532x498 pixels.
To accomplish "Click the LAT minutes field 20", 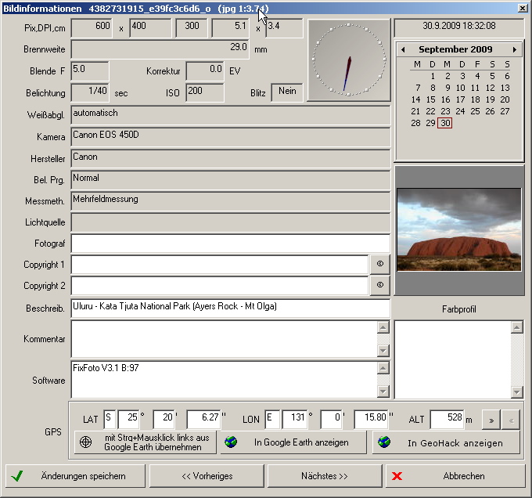I will (164, 419).
